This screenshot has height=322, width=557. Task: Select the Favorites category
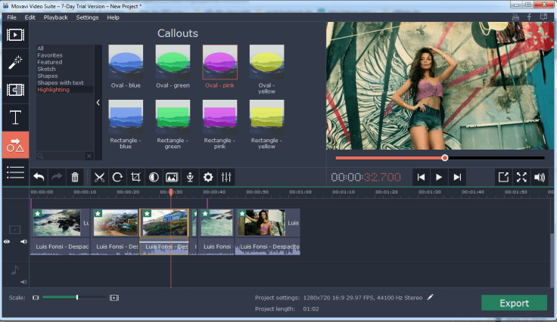(x=50, y=55)
